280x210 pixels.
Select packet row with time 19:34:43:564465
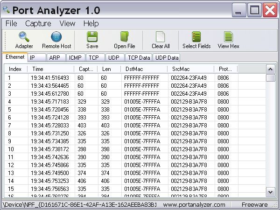[135, 86]
